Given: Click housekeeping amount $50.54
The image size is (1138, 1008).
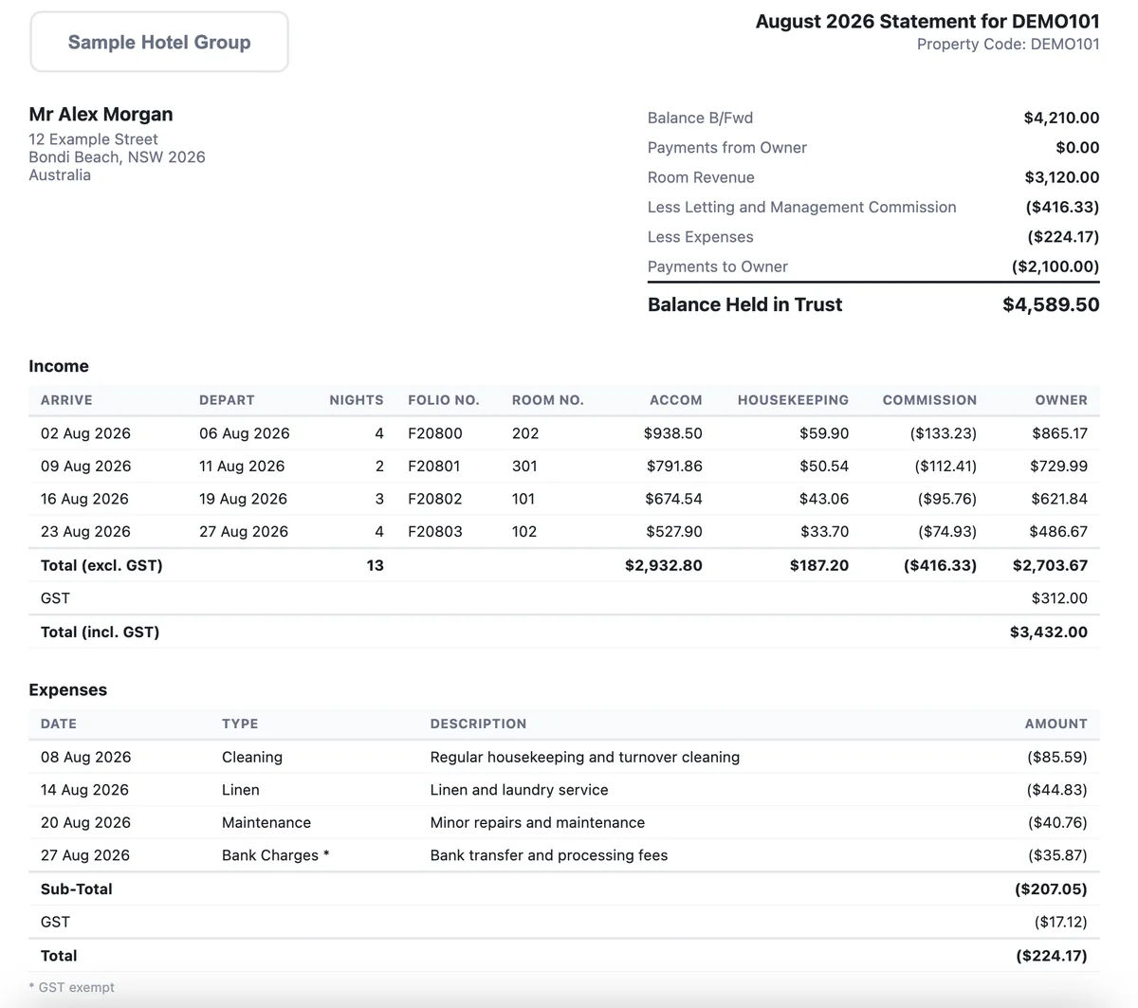Looking at the screenshot, I should click(824, 467).
